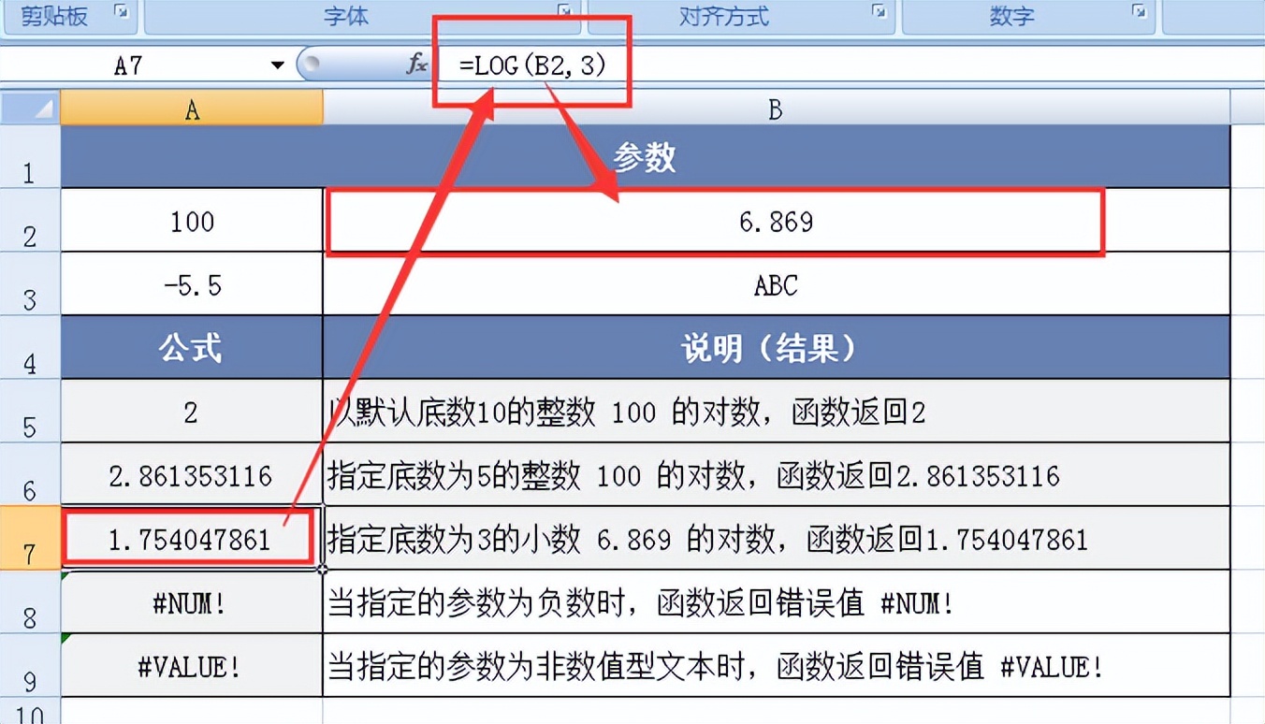Select cell containing 100
This screenshot has width=1265, height=724.
(192, 221)
